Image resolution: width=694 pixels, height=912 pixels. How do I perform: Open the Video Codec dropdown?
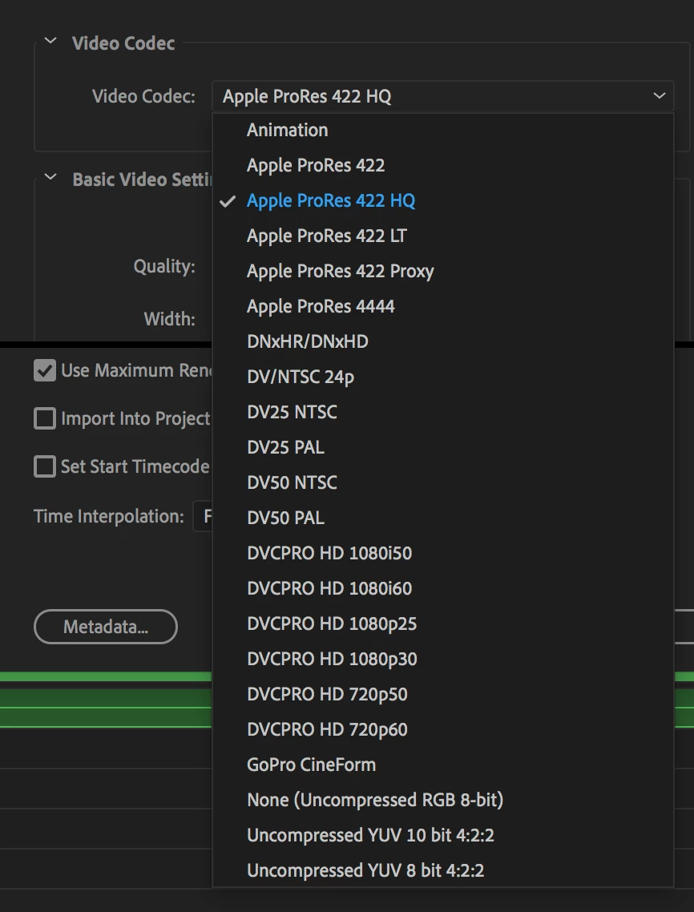[x=442, y=96]
